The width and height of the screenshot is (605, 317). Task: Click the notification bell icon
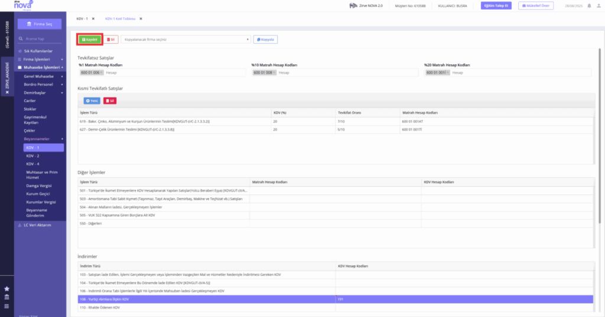(589, 6)
